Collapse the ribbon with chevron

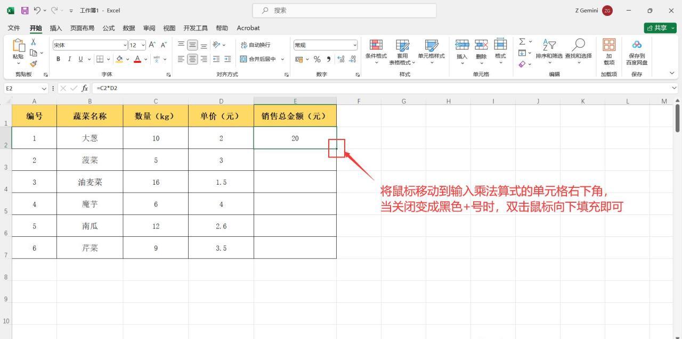pyautogui.click(x=671, y=73)
